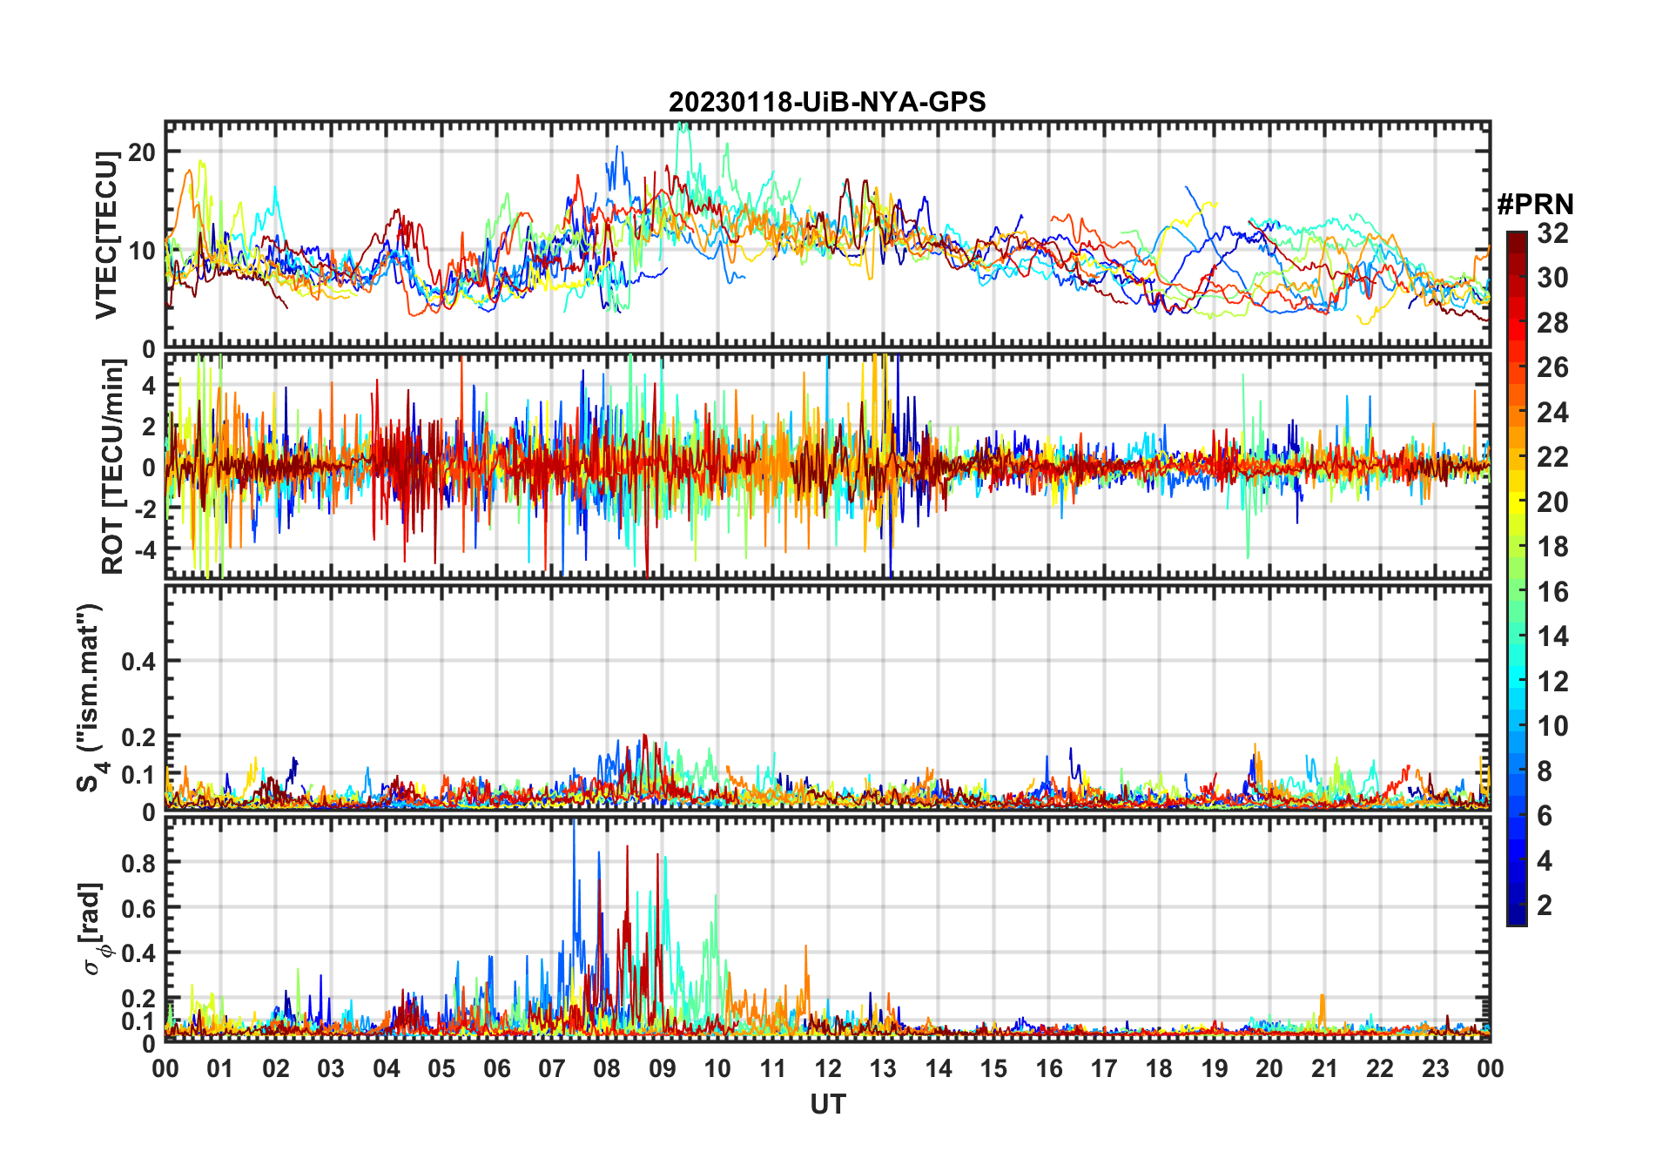Click the plot title 20230118-UiB-NYA-GPS
The height and width of the screenshot is (1158, 1656).
pyautogui.click(x=827, y=103)
